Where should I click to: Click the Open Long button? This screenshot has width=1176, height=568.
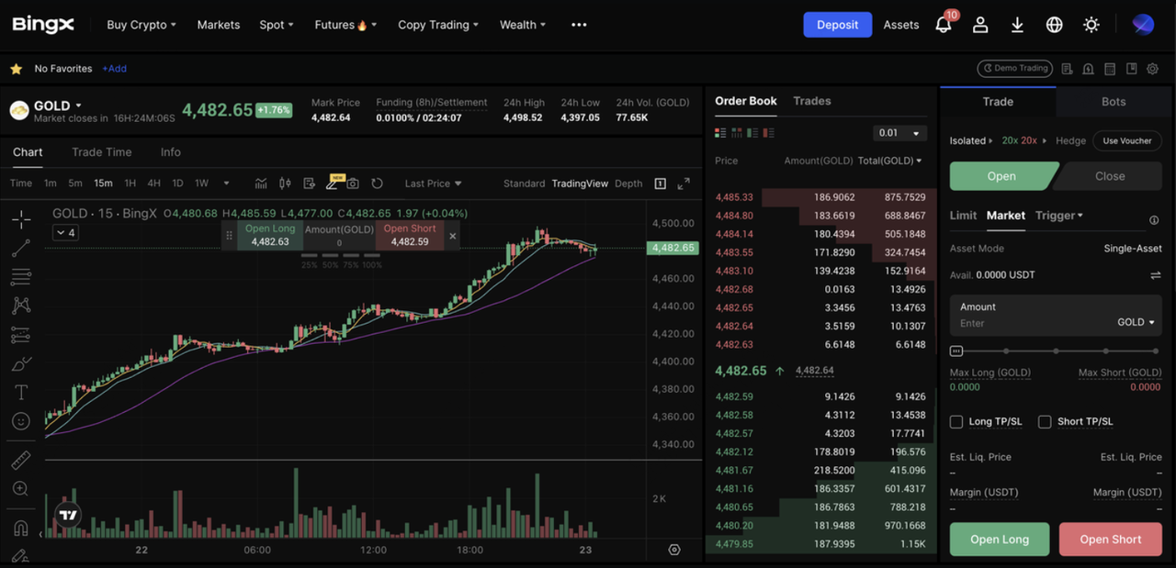point(999,540)
